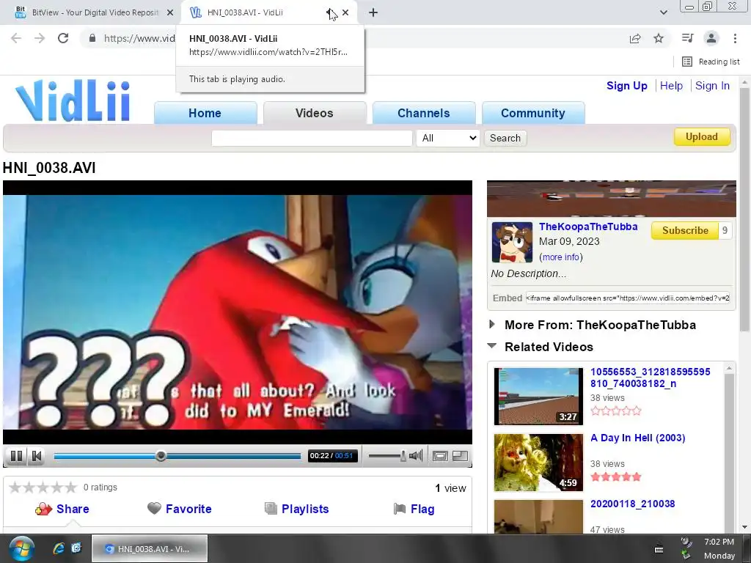Open the Flag link
Image resolution: width=751 pixels, height=563 pixels.
[x=422, y=509]
